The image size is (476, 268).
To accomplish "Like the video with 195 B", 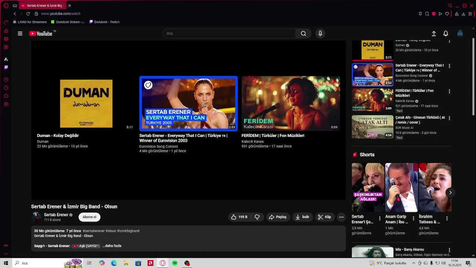I will pos(239,217).
